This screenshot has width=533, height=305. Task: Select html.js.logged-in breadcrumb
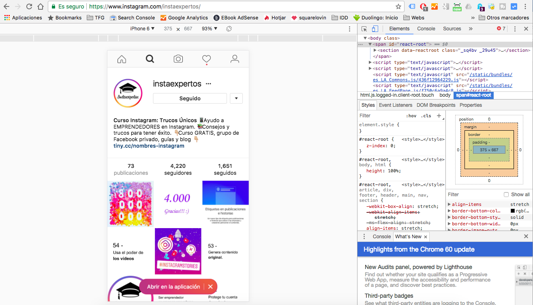coord(397,95)
